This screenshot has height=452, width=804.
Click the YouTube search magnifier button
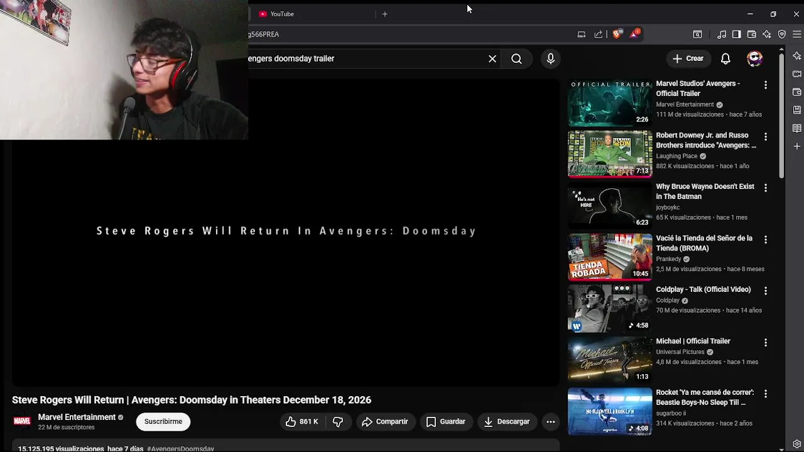pos(516,58)
